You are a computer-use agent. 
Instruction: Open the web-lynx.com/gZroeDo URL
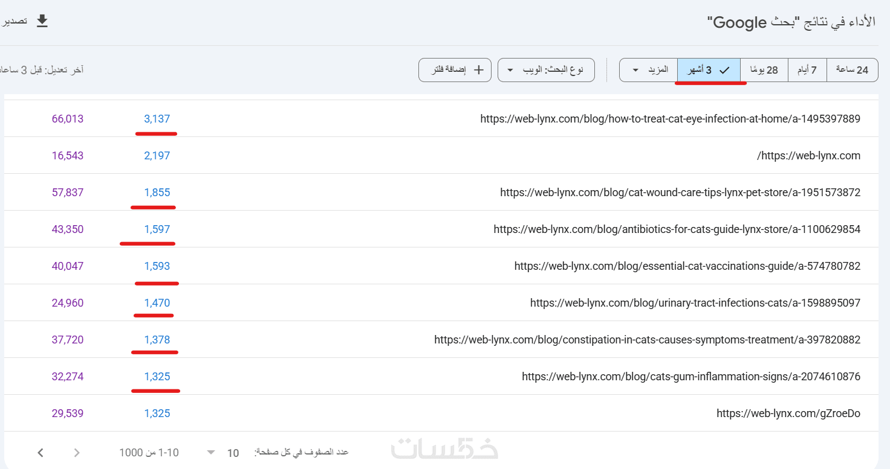788,413
